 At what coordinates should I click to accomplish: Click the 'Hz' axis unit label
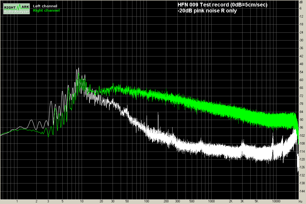click(x=301, y=202)
